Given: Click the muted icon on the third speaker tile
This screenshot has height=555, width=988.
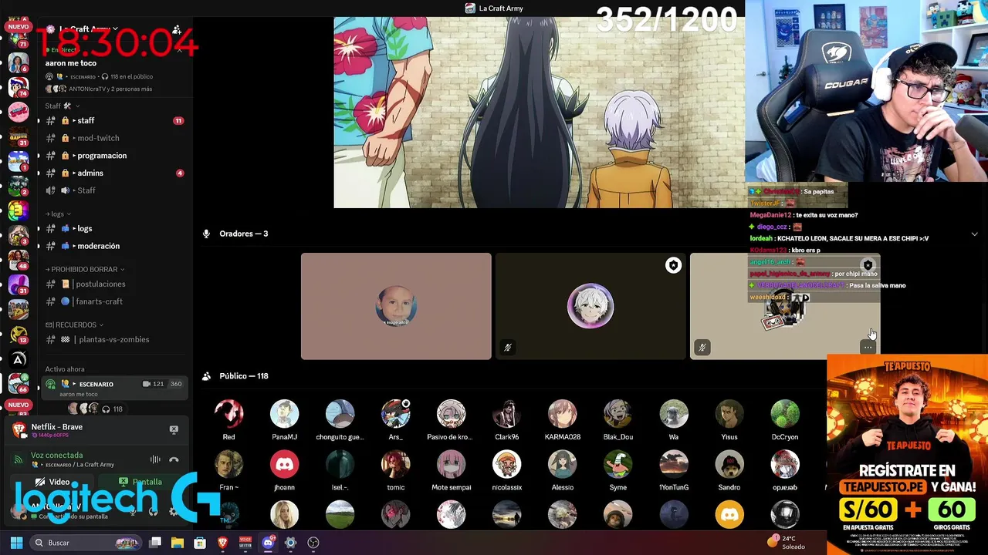Looking at the screenshot, I should pos(702,348).
